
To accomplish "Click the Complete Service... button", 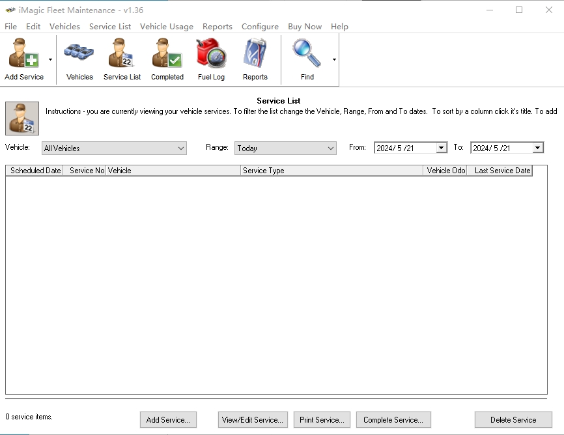I will (x=393, y=420).
